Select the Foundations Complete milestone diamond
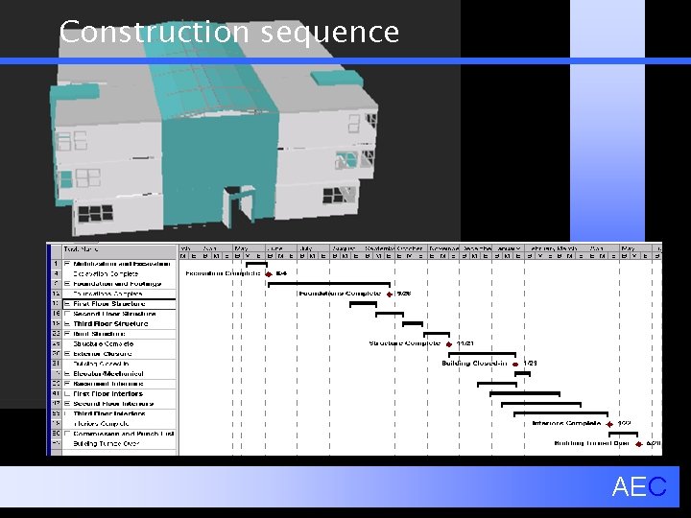This screenshot has height=518, width=691. click(x=389, y=294)
